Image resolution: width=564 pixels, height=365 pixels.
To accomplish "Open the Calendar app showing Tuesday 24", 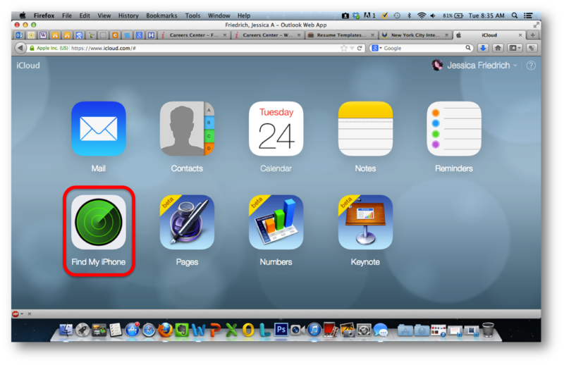I will pyautogui.click(x=276, y=128).
